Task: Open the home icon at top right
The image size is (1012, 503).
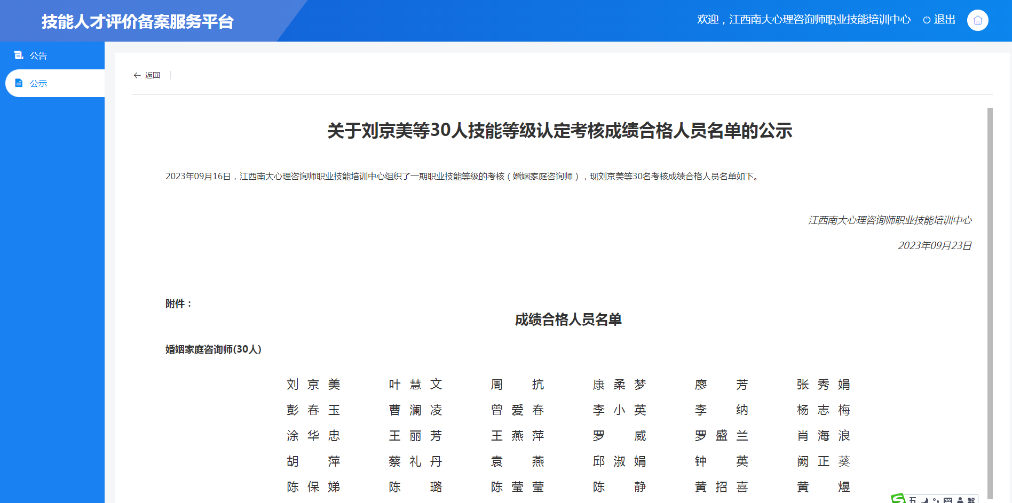Action: [x=978, y=20]
